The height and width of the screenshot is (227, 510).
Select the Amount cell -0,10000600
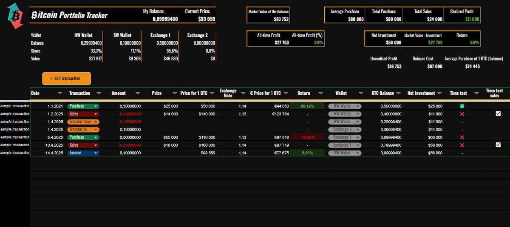(x=130, y=122)
